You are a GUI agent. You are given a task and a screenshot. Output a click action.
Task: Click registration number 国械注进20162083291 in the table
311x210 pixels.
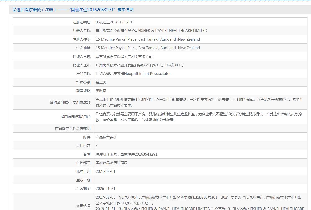(114, 22)
